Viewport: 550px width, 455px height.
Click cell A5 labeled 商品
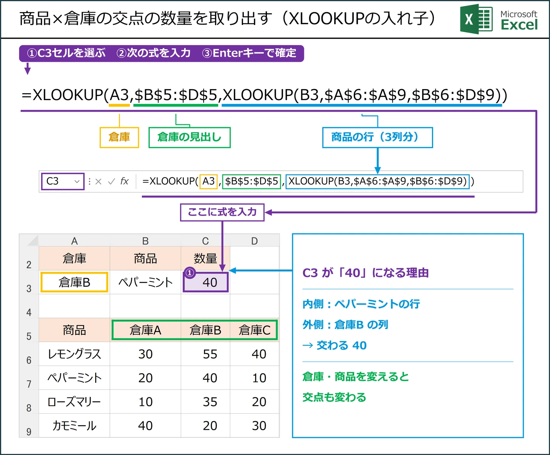[x=74, y=330]
